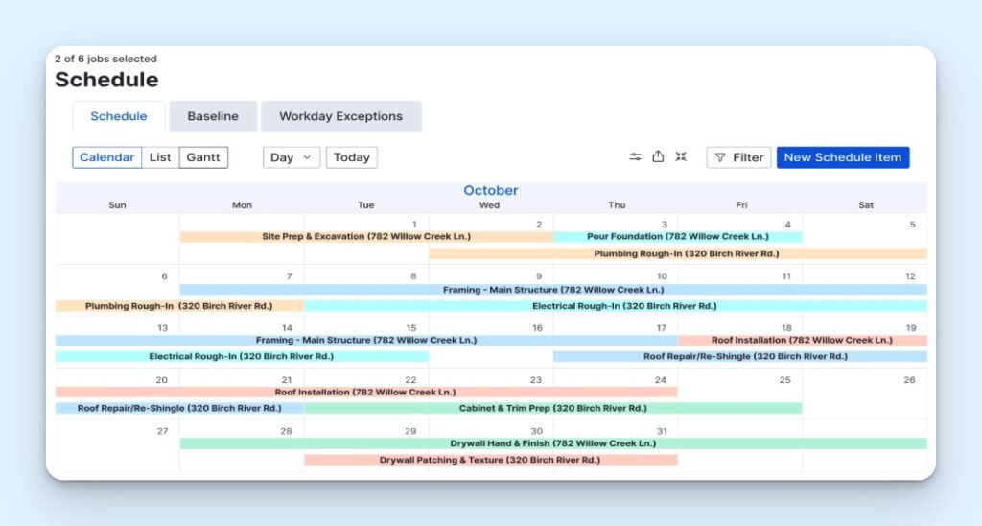Click the Sat column header
This screenshot has width=982, height=526.
point(866,205)
